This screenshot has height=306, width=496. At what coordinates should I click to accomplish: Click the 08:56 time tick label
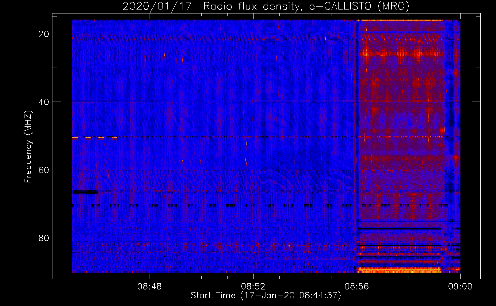(357, 287)
